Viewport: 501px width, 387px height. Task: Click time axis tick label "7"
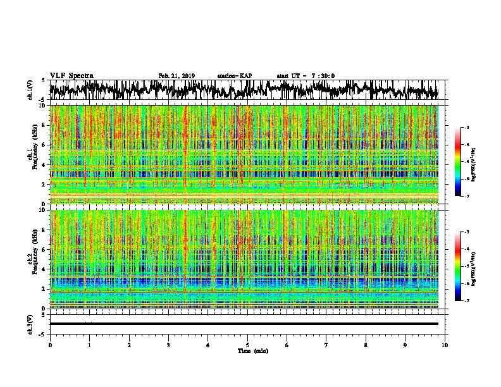[326, 345]
